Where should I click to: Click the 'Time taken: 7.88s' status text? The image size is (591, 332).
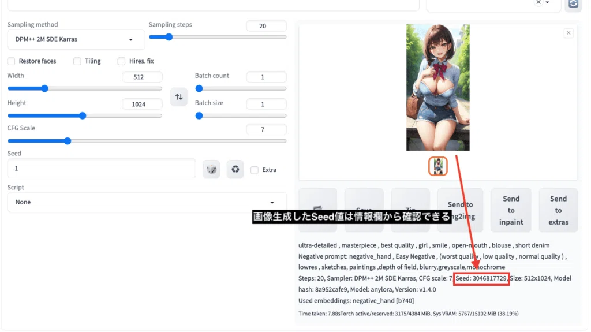tap(319, 314)
